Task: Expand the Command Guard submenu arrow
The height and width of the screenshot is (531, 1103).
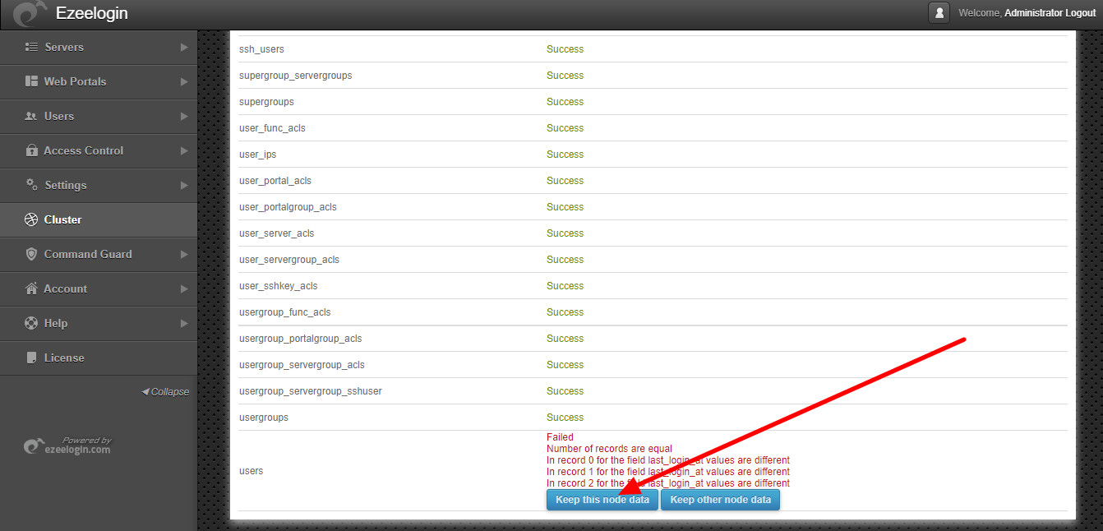Action: [x=184, y=255]
